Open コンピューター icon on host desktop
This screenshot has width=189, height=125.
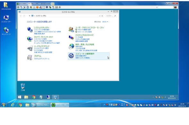pyautogui.click(x=6, y=19)
